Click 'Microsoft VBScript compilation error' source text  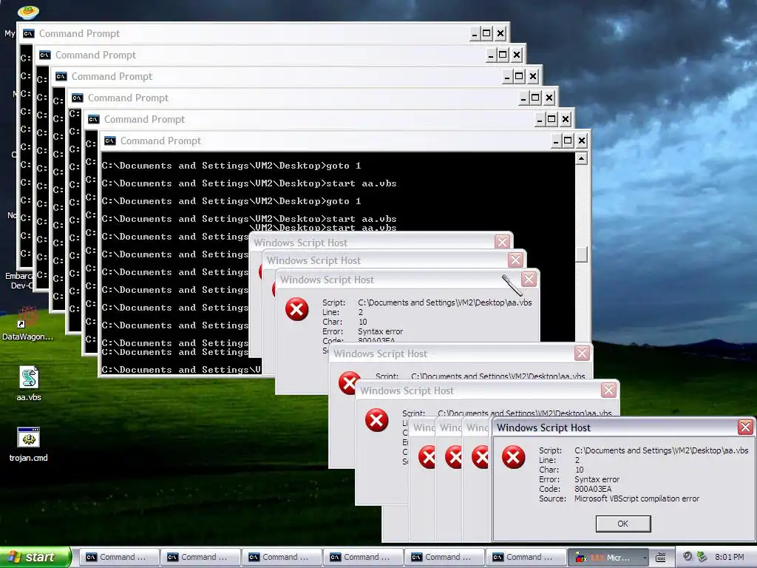[637, 498]
